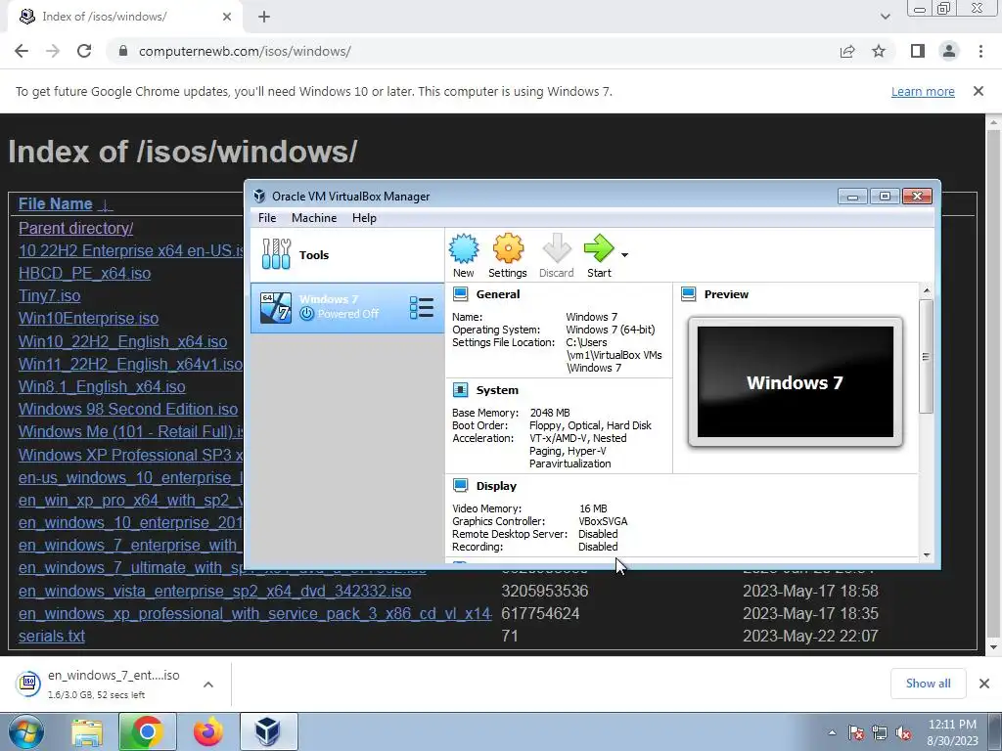The height and width of the screenshot is (751, 1002).
Task: Click Learn more link in update notice
Action: (x=923, y=91)
